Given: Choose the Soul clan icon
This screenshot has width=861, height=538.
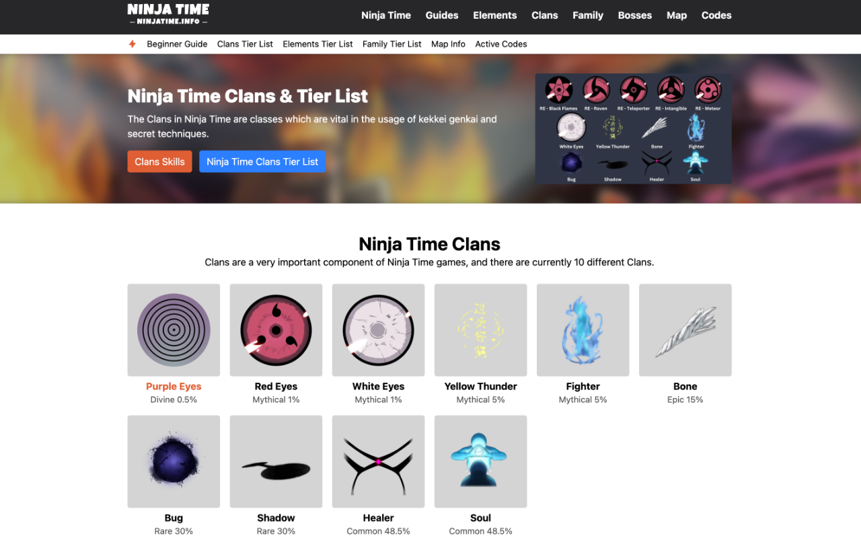Looking at the screenshot, I should pyautogui.click(x=480, y=461).
